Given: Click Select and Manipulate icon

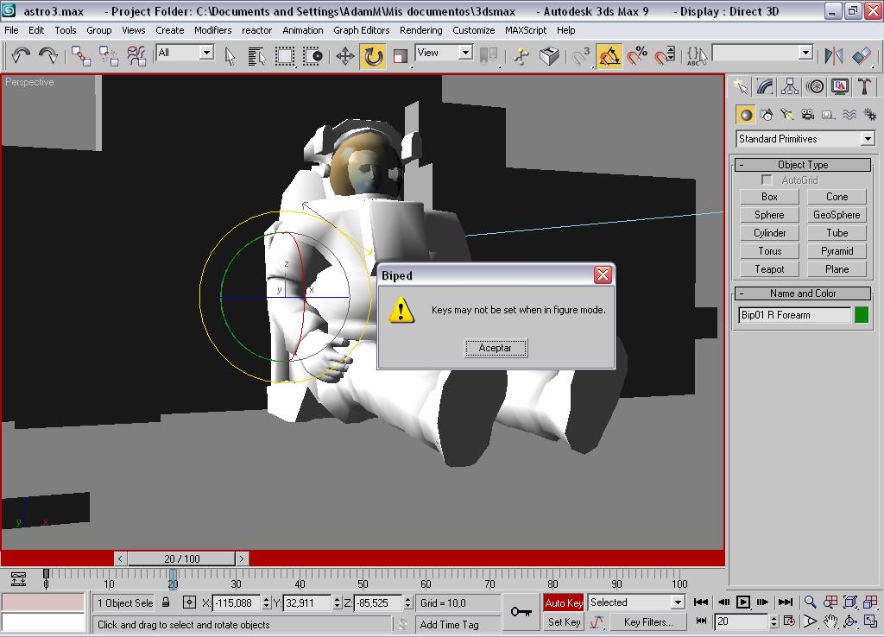Looking at the screenshot, I should [521, 56].
